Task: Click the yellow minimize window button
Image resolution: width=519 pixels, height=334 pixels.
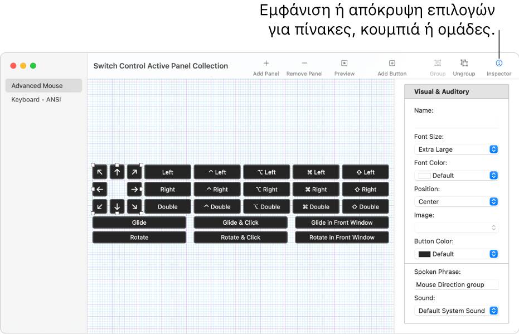Action: pos(23,66)
